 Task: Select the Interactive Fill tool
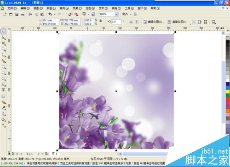(x=3, y=126)
